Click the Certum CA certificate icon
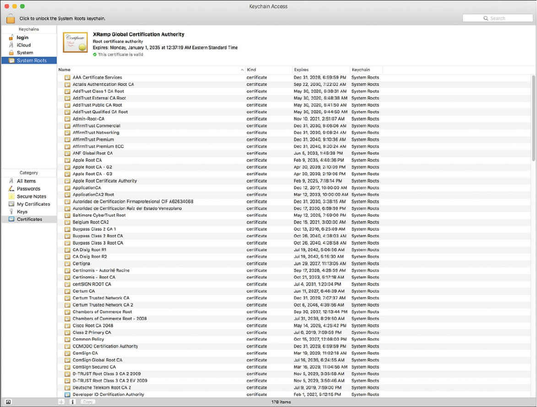537x407 pixels. (x=67, y=291)
